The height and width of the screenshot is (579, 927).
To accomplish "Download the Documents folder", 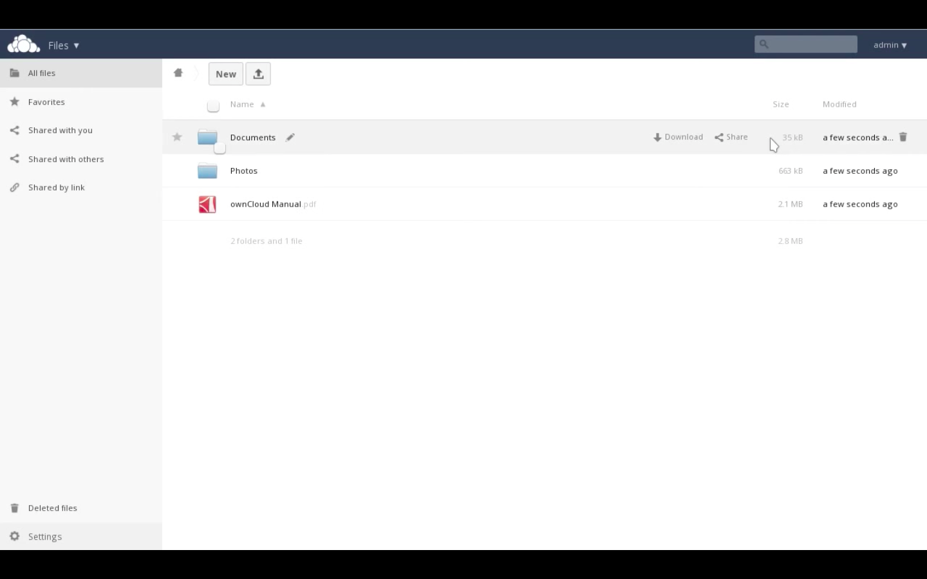I will click(x=678, y=137).
